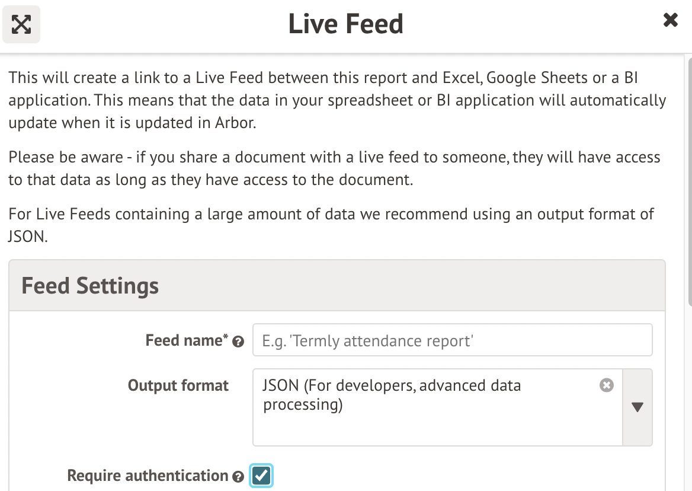
Task: Click the checkmark inside the authentication box
Action: tap(261, 475)
